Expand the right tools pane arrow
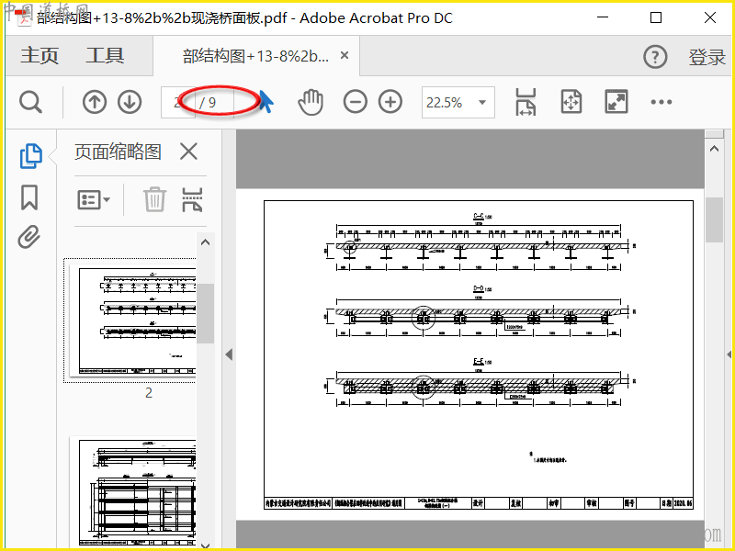Screen dimensions: 735x551 [x=729, y=354]
